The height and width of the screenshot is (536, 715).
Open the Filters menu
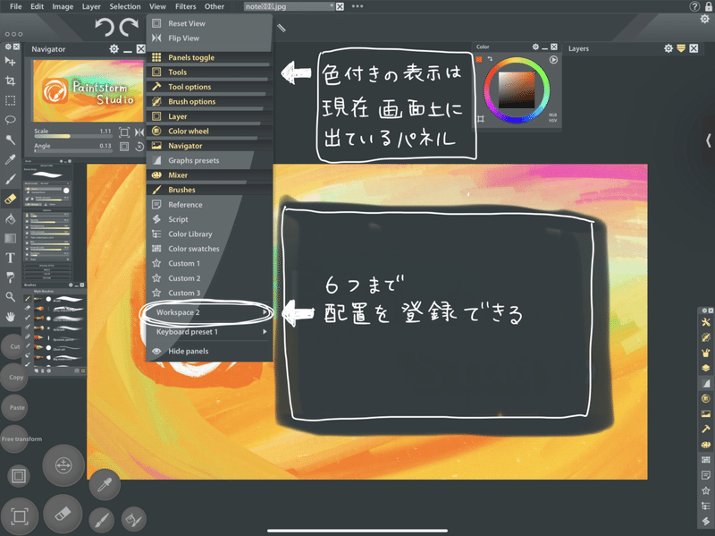[x=186, y=6]
